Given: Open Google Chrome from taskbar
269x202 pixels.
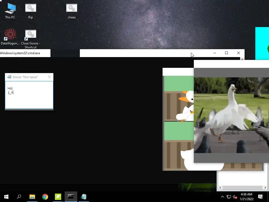Looking at the screenshot, I should (x=45, y=197).
